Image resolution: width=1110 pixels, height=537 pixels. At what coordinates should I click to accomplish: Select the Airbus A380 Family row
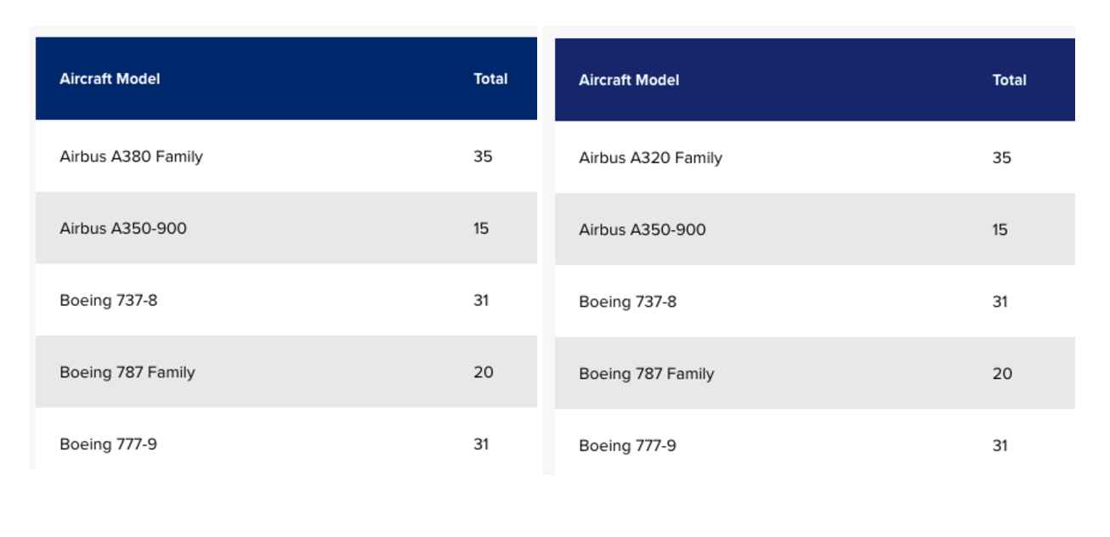(286, 156)
